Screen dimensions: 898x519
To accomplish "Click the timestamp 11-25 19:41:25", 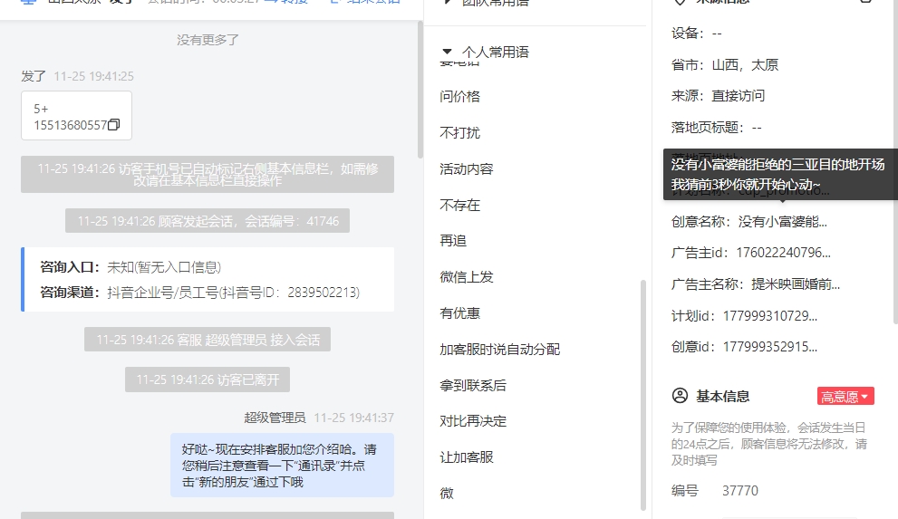I will pyautogui.click(x=94, y=76).
